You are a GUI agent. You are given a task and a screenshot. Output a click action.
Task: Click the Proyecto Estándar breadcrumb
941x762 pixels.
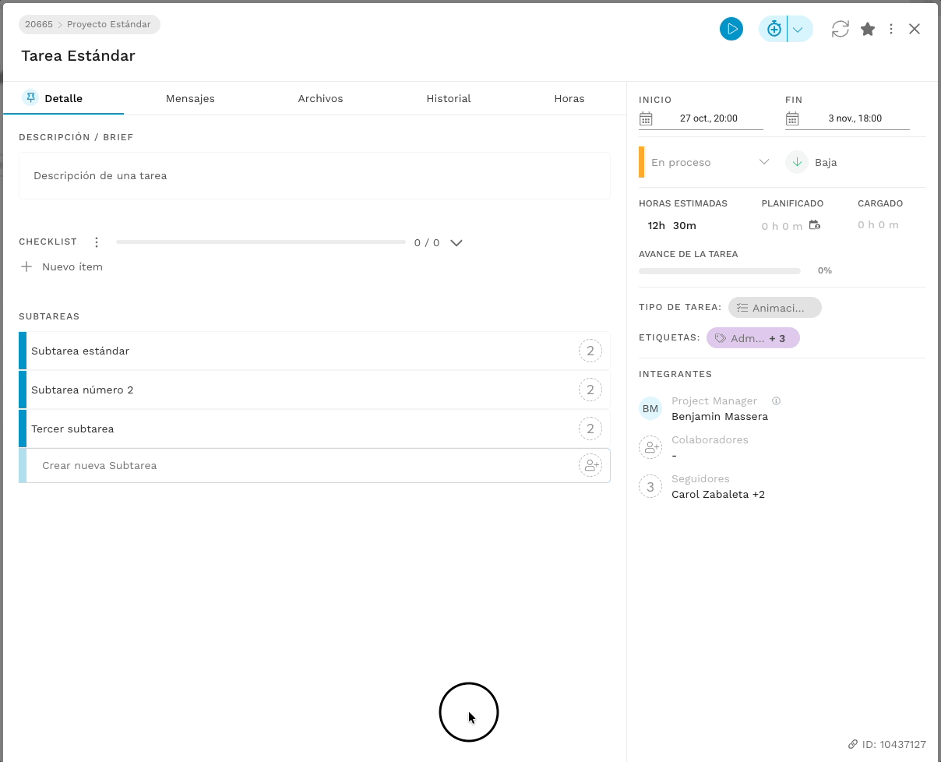[x=109, y=24]
